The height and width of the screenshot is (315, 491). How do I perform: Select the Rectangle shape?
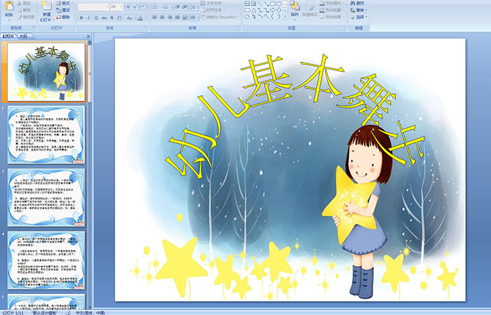pyautogui.click(x=272, y=4)
